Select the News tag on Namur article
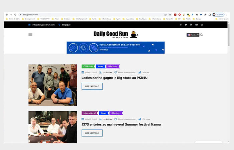The image size is (234, 150). (x=104, y=113)
